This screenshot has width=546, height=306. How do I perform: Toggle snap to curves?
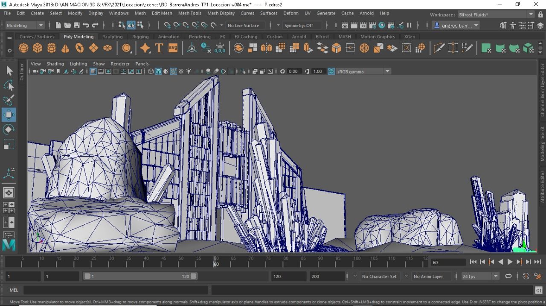tap(177, 26)
